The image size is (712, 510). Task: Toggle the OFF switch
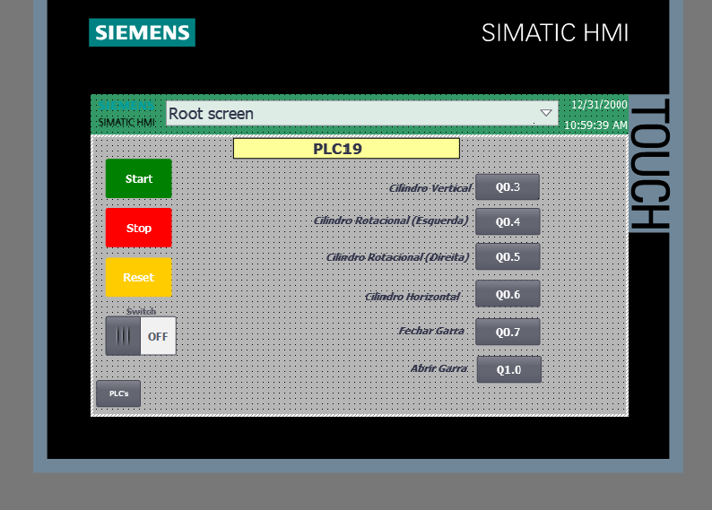point(141,336)
